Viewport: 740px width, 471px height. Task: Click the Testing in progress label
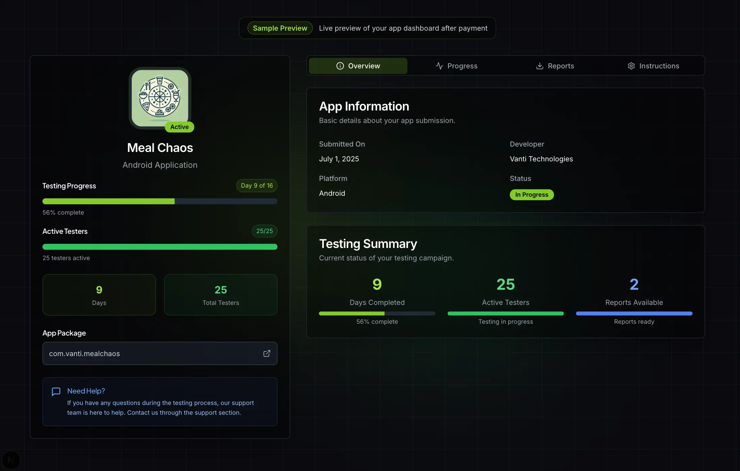coord(505,322)
